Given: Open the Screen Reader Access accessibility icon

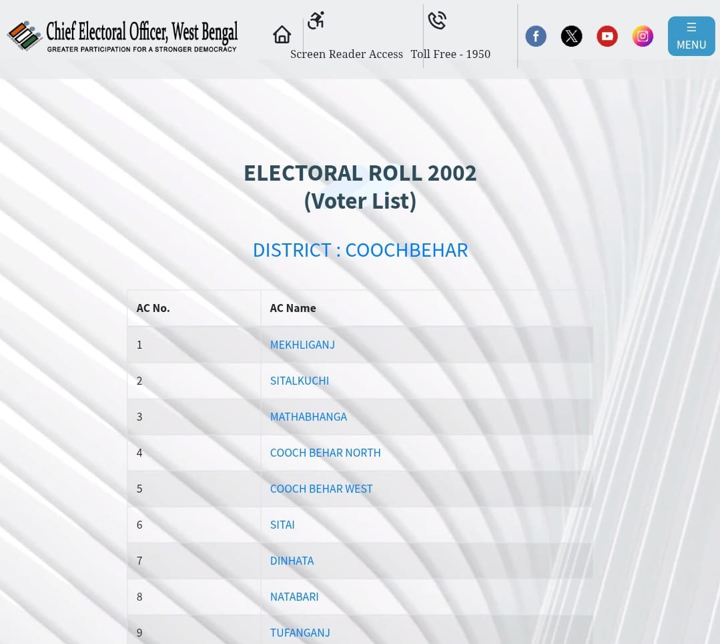Looking at the screenshot, I should pos(316,21).
